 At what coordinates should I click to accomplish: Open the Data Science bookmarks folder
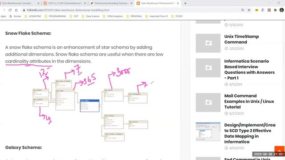pos(90,16)
